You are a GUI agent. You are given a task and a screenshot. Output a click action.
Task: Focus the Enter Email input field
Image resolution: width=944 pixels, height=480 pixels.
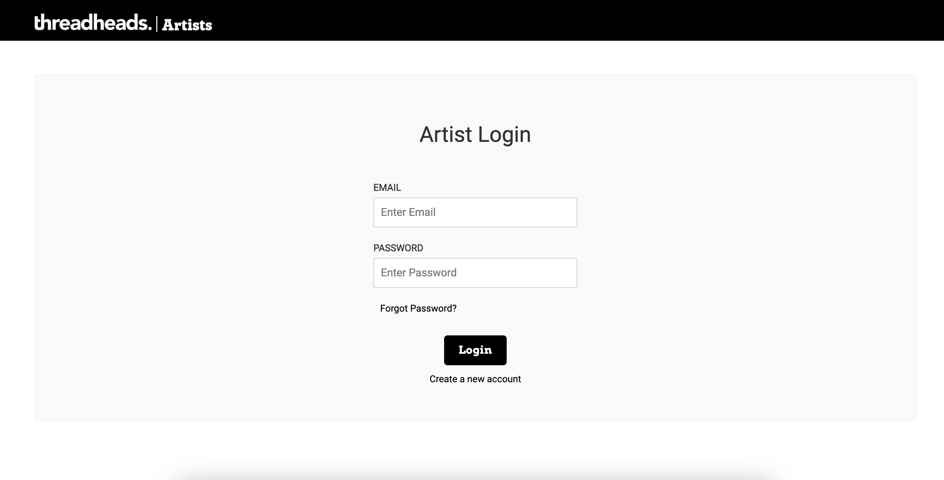tap(475, 212)
